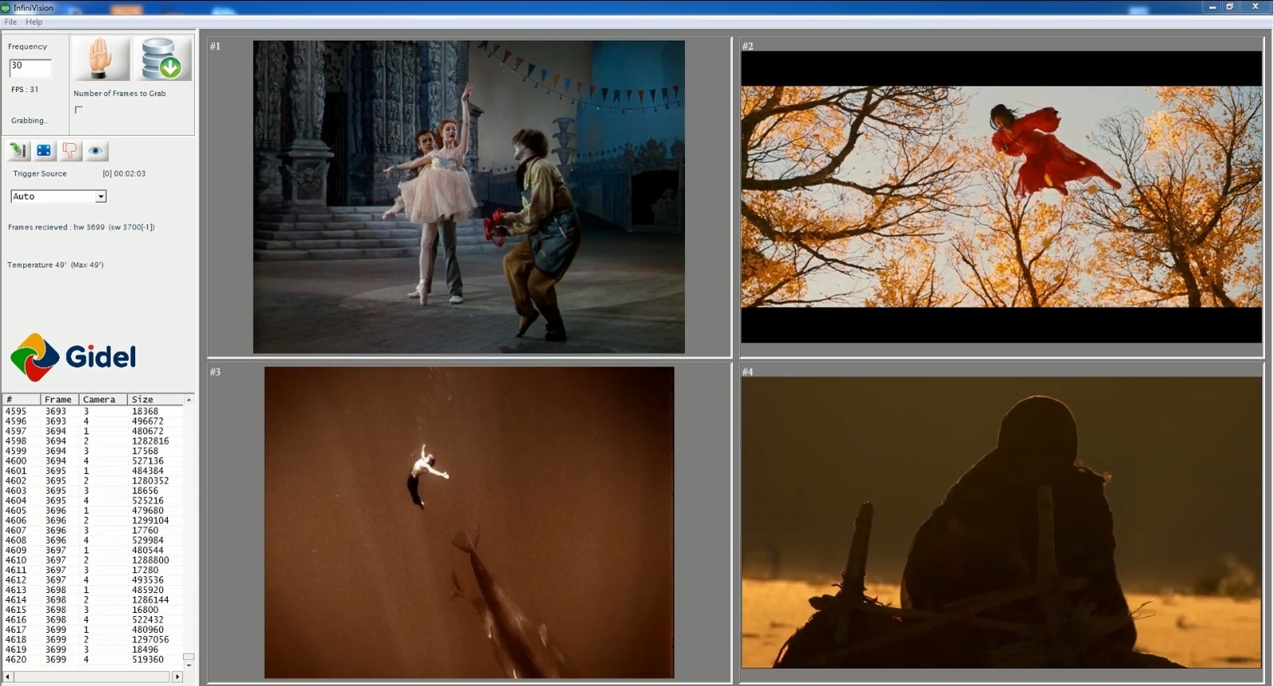Click the blue fit-to-frame icon
1273x686 pixels.
pyautogui.click(x=45, y=150)
